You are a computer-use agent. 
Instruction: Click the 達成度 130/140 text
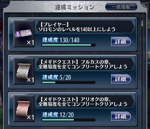[x=61, y=40]
